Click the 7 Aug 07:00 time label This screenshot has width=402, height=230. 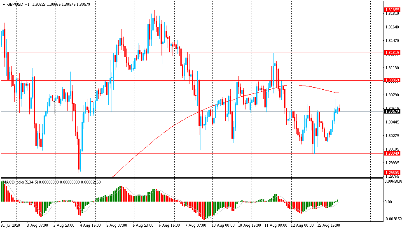click(x=196, y=225)
